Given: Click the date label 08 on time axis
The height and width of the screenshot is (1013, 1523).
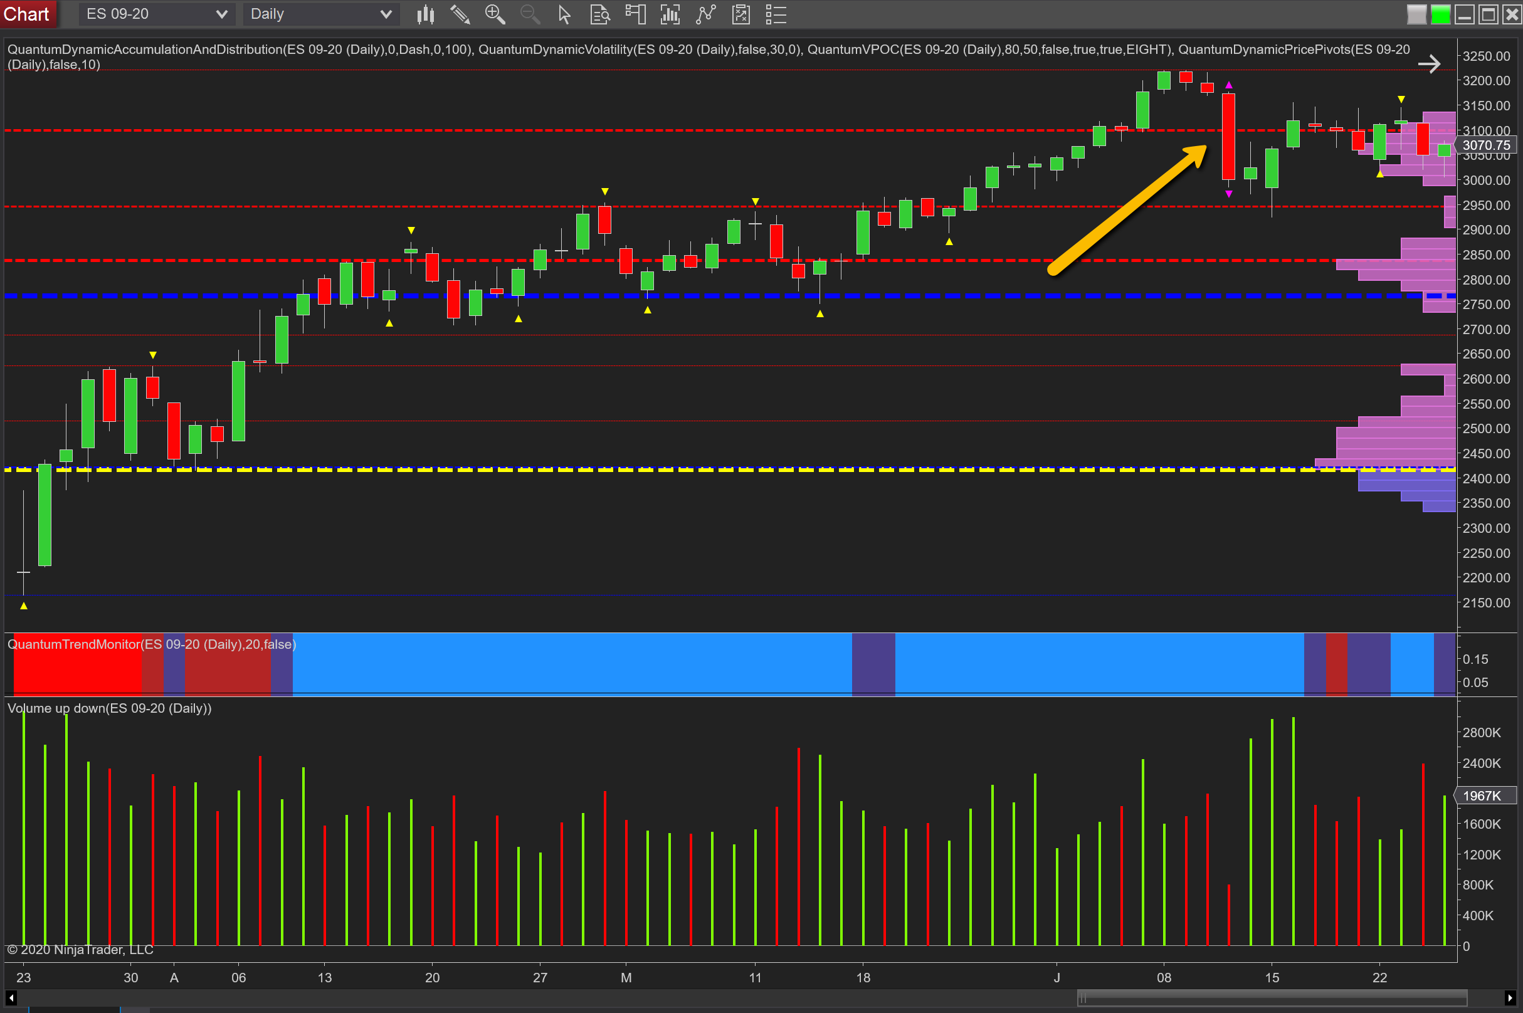Looking at the screenshot, I should (x=1164, y=977).
